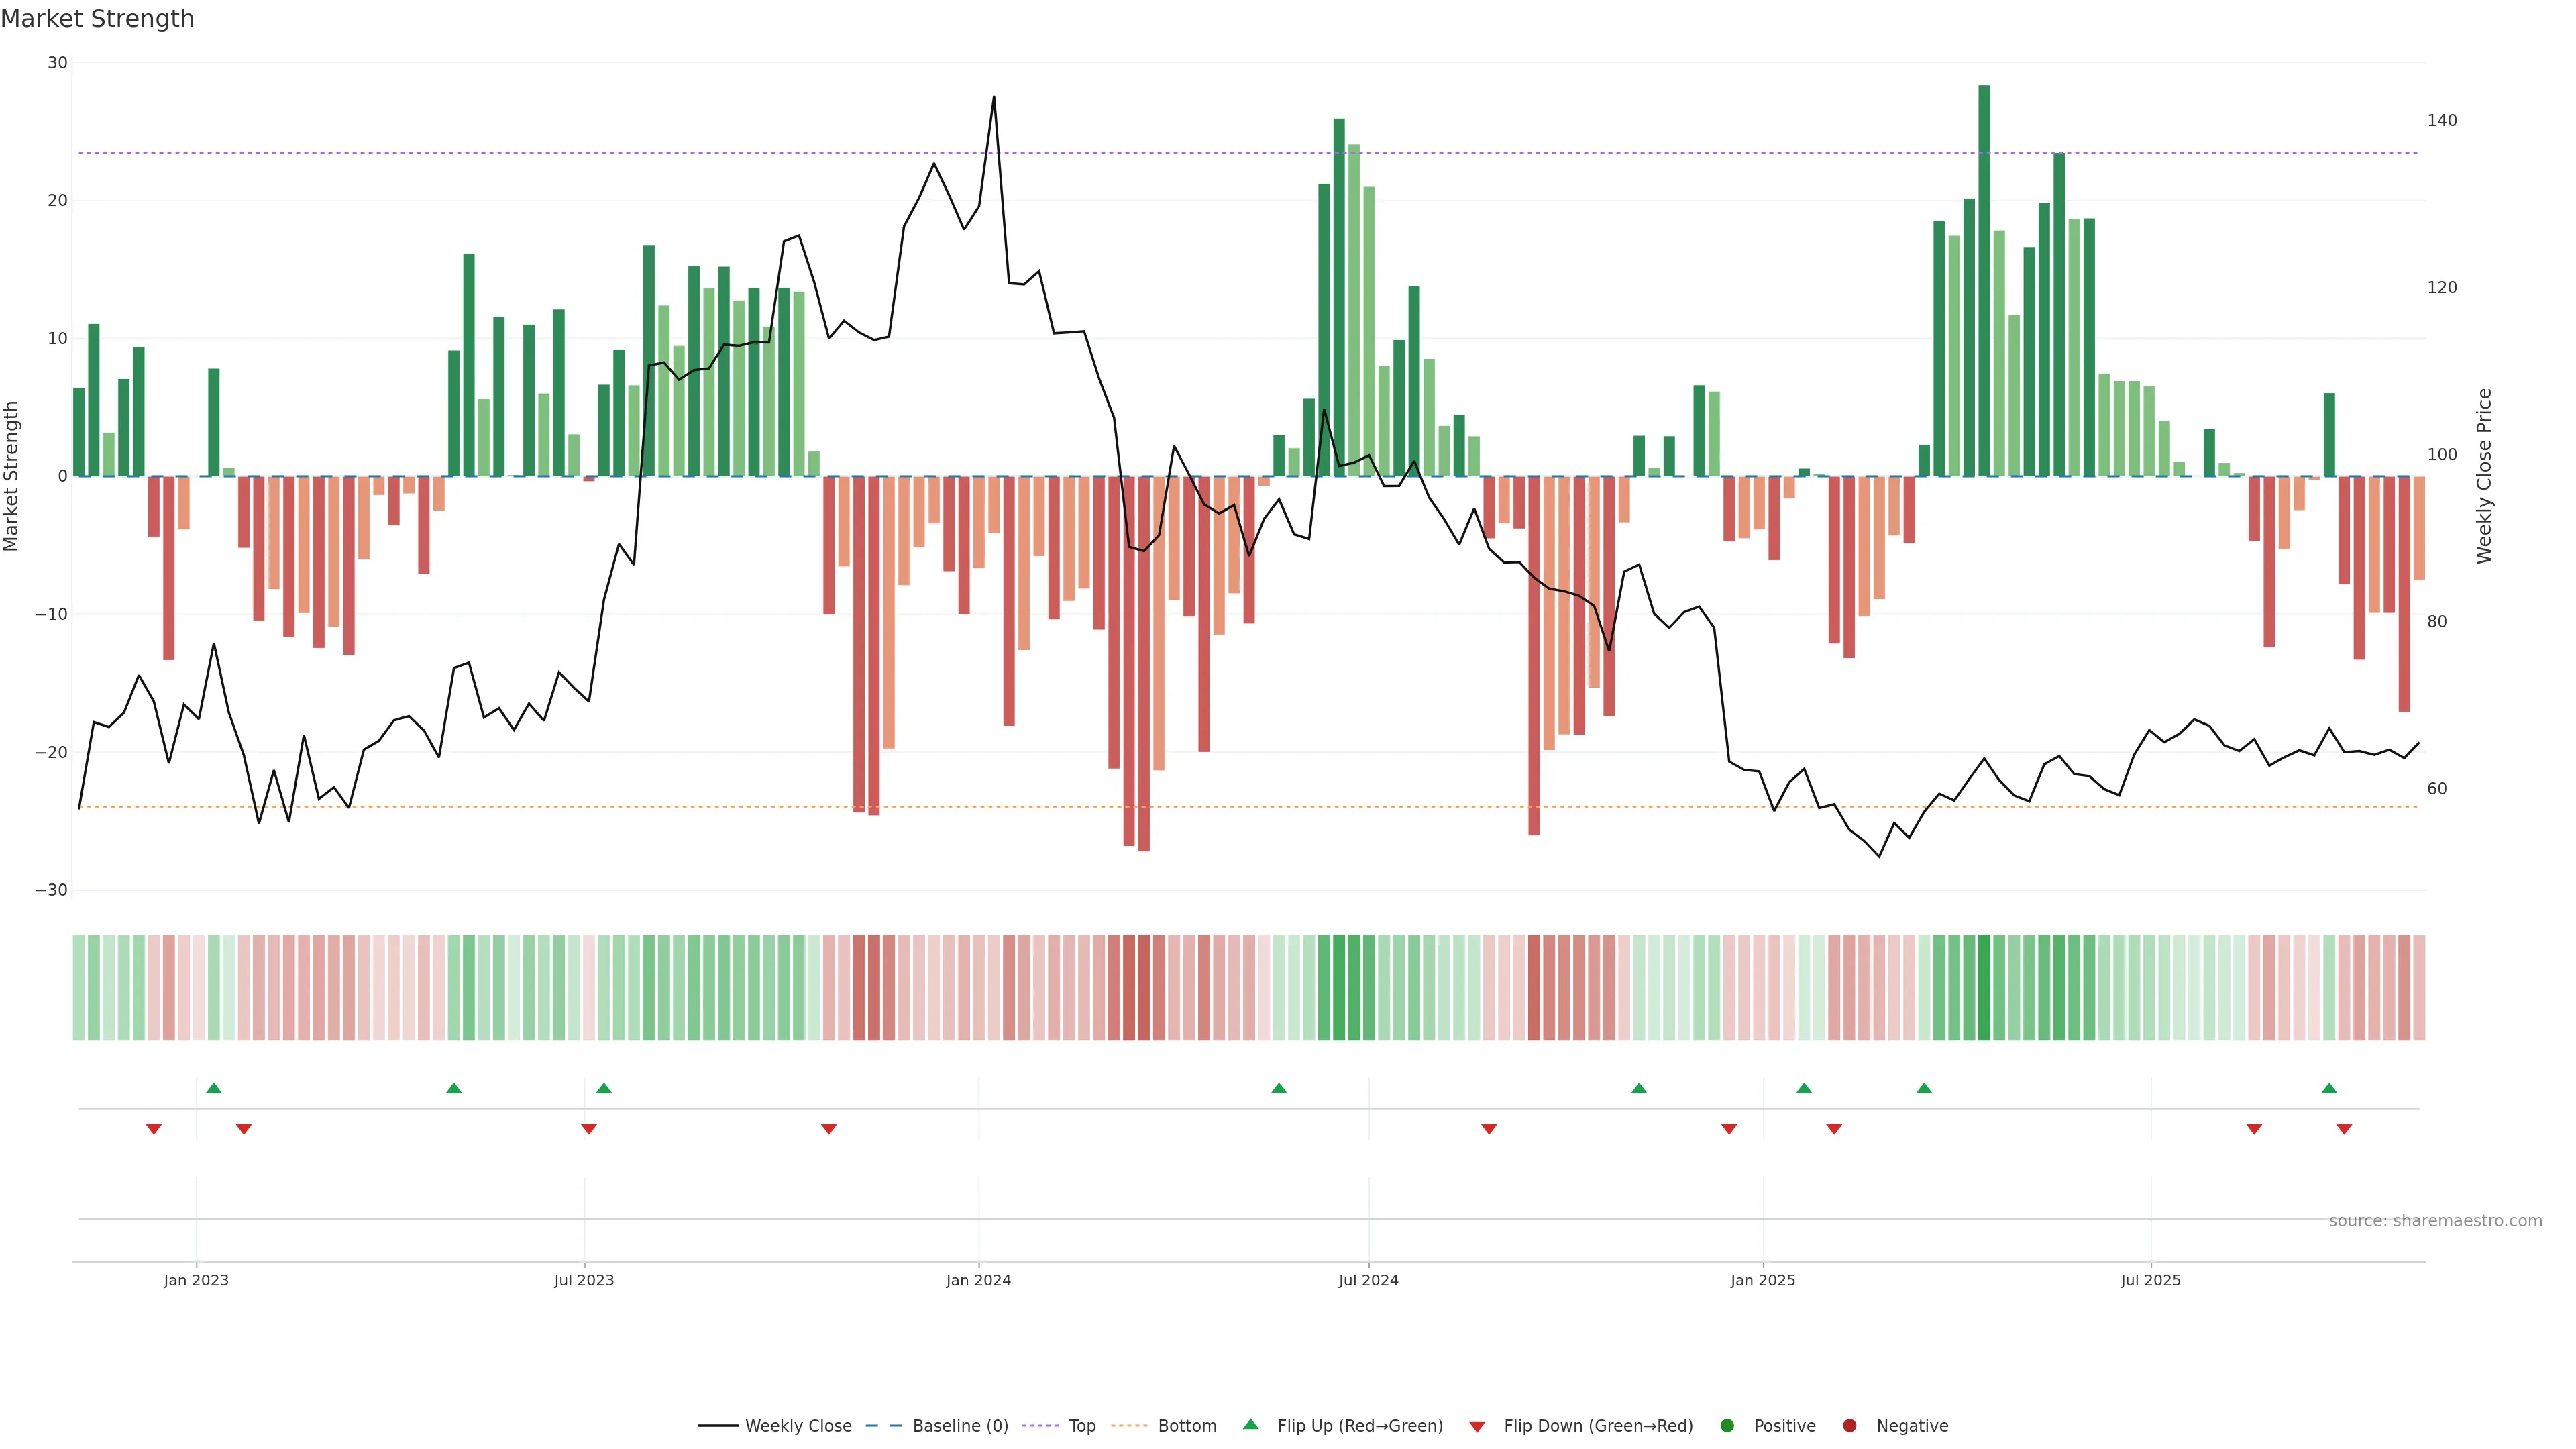Click the last green flip-up triangle marker
This screenshot has height=1449, width=2576.
coord(2329,1088)
